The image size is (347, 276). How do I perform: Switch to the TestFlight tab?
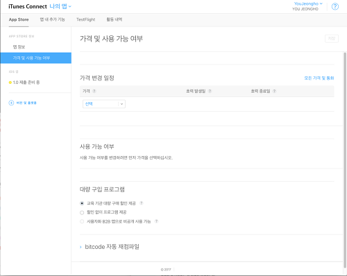(86, 19)
